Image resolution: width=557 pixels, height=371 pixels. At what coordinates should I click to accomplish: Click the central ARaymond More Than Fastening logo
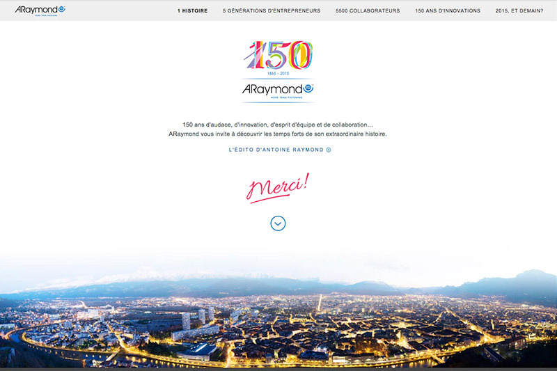coord(278,91)
